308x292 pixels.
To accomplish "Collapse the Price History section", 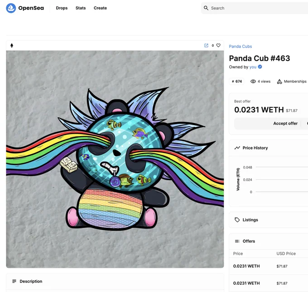I will [x=269, y=148].
